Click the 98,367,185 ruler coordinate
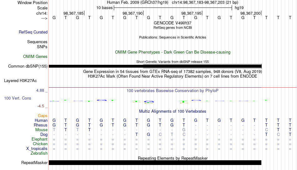 click(x=73, y=13)
